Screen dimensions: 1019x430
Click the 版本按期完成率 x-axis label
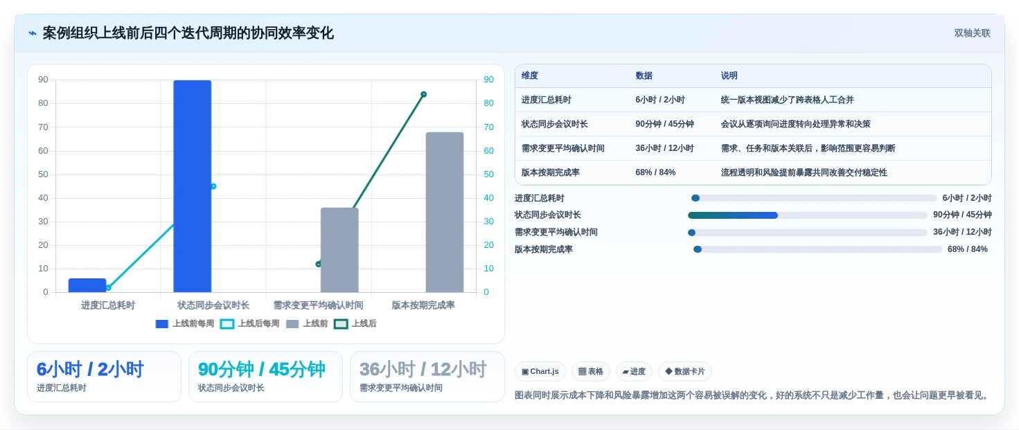point(423,305)
